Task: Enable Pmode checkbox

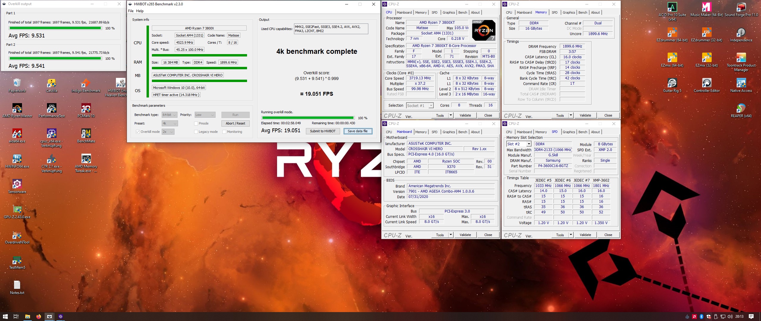Action: [x=196, y=123]
